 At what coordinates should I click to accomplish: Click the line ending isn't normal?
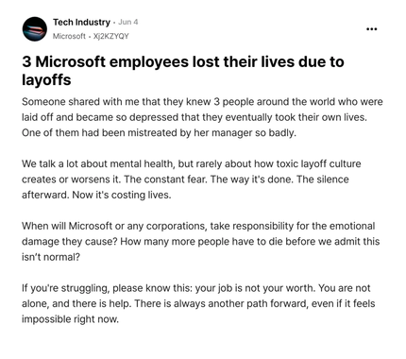(51, 257)
